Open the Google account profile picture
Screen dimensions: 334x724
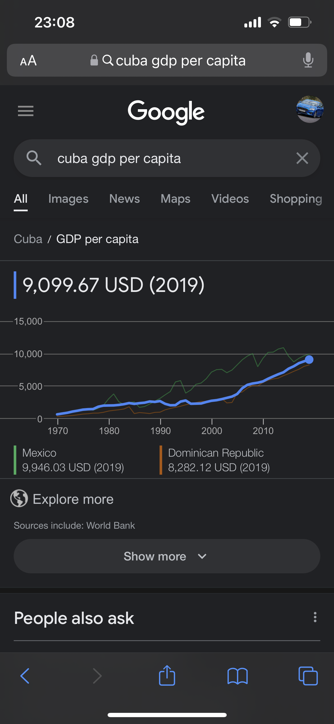(x=310, y=110)
